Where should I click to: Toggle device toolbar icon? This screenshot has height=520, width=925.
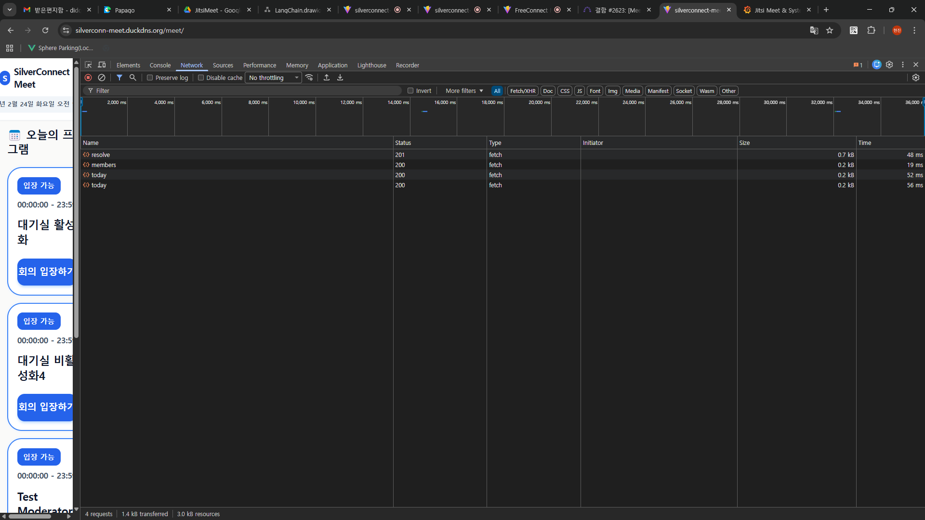pyautogui.click(x=102, y=65)
